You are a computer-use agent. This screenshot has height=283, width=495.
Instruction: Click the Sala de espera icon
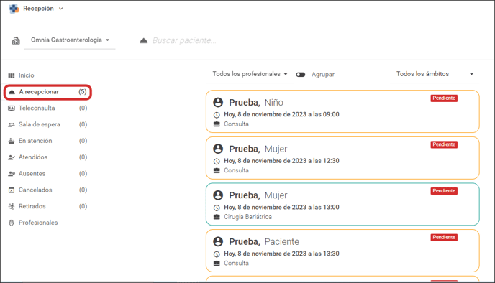click(x=12, y=124)
